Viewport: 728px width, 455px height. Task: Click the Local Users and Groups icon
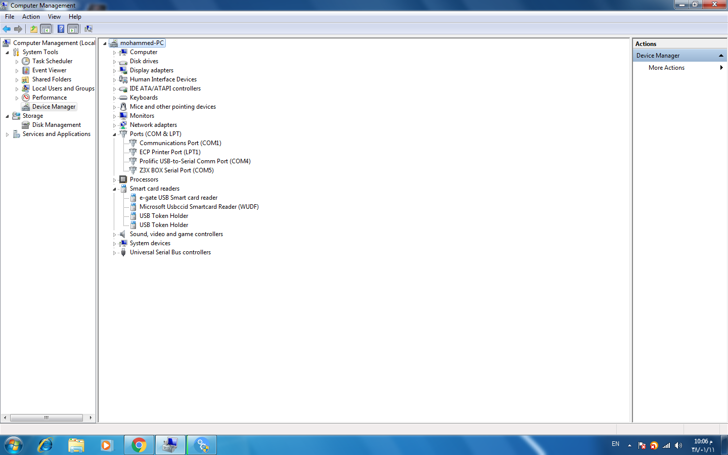(26, 88)
